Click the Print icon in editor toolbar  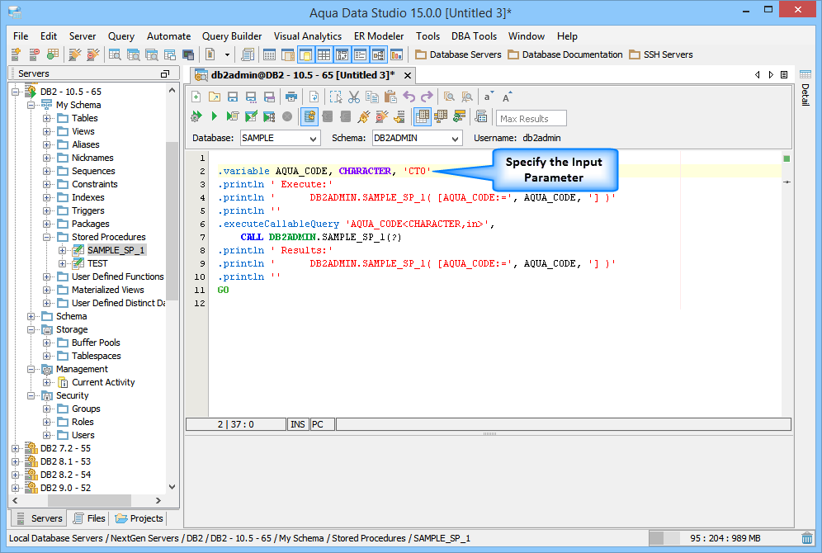point(291,97)
